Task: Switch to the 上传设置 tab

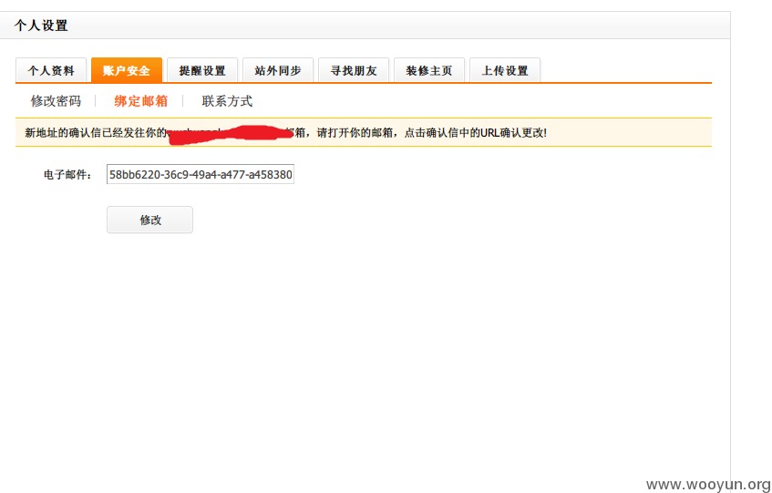Action: pyautogui.click(x=505, y=70)
